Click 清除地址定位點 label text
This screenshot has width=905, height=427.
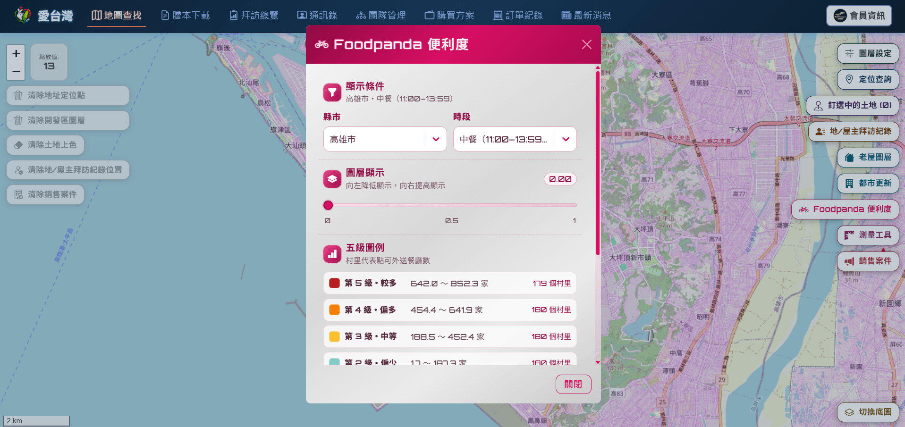pyautogui.click(x=57, y=95)
